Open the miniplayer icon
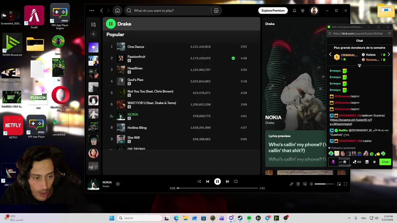397x223 pixels. coord(339,184)
